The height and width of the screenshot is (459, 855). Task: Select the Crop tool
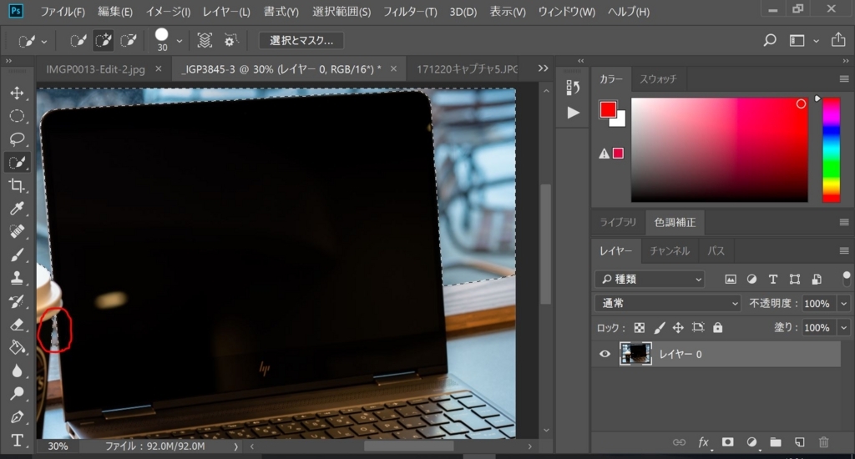[17, 185]
